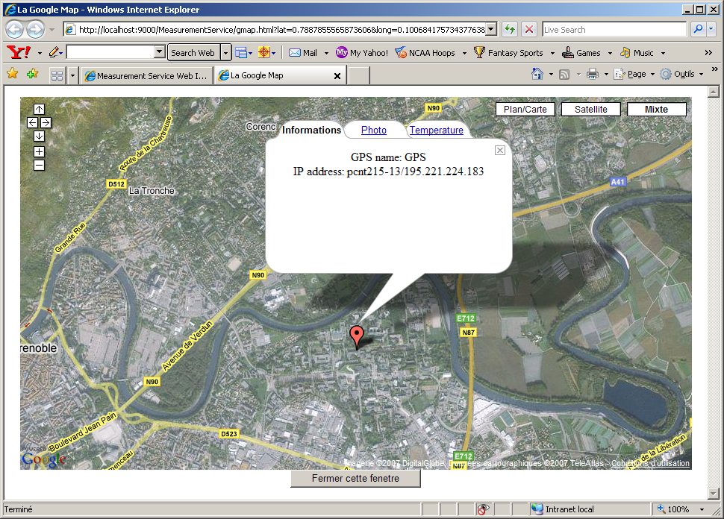Select the Photo bubble tab
Viewport: 724px width, 519px height.
[373, 130]
